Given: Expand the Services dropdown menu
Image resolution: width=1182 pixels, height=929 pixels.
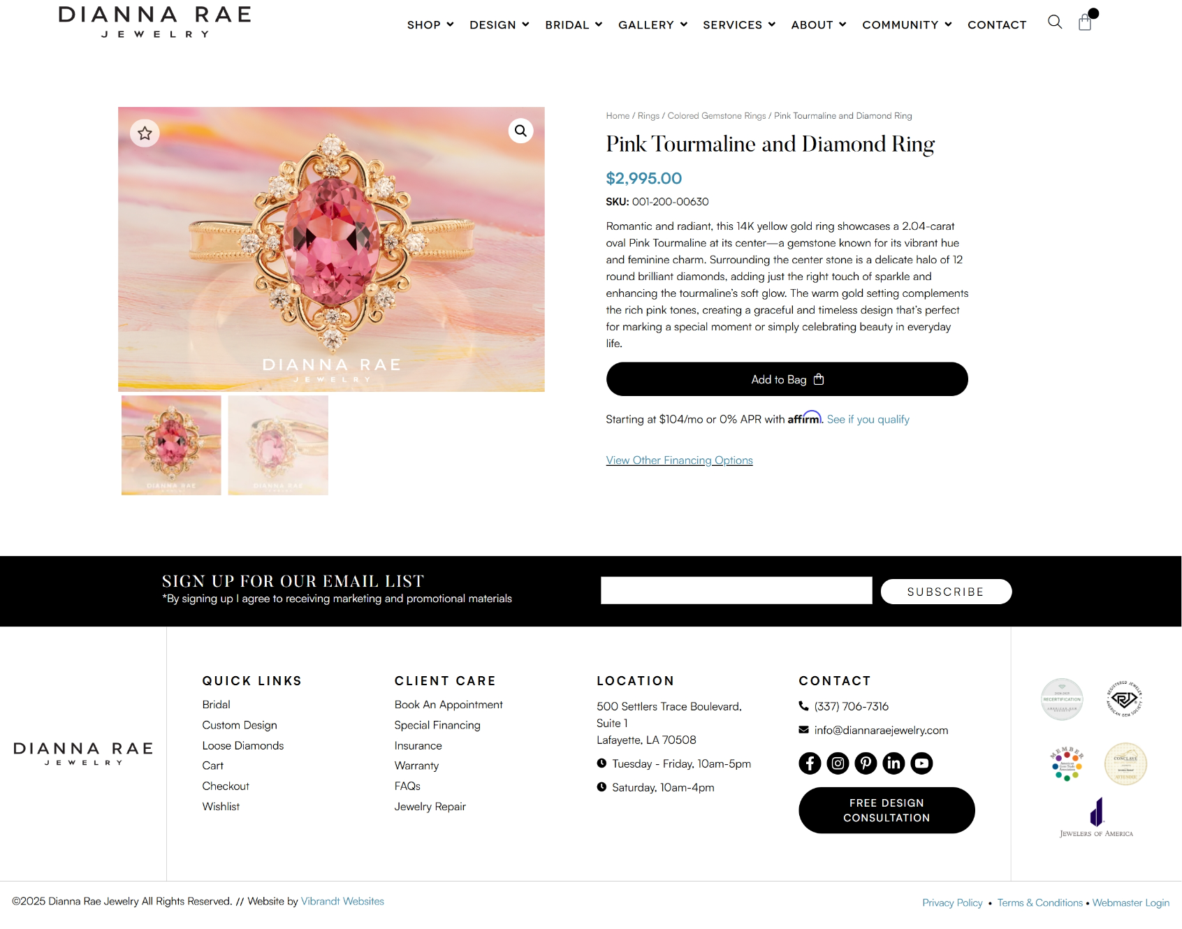Looking at the screenshot, I should (x=739, y=24).
